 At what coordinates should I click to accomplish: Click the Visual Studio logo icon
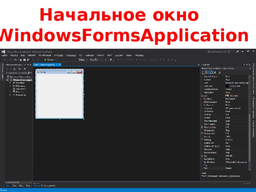coord(3,52)
